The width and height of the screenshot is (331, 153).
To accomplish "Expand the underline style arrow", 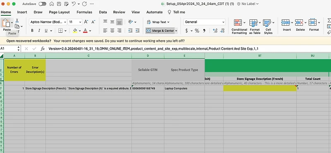I will pyautogui.click(x=51, y=31).
